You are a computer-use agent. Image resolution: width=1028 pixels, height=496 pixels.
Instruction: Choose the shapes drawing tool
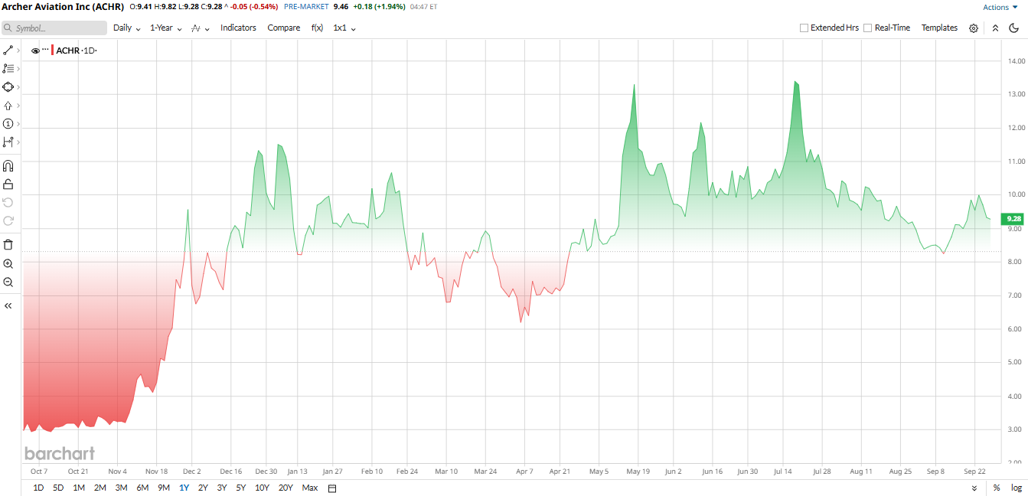point(8,86)
